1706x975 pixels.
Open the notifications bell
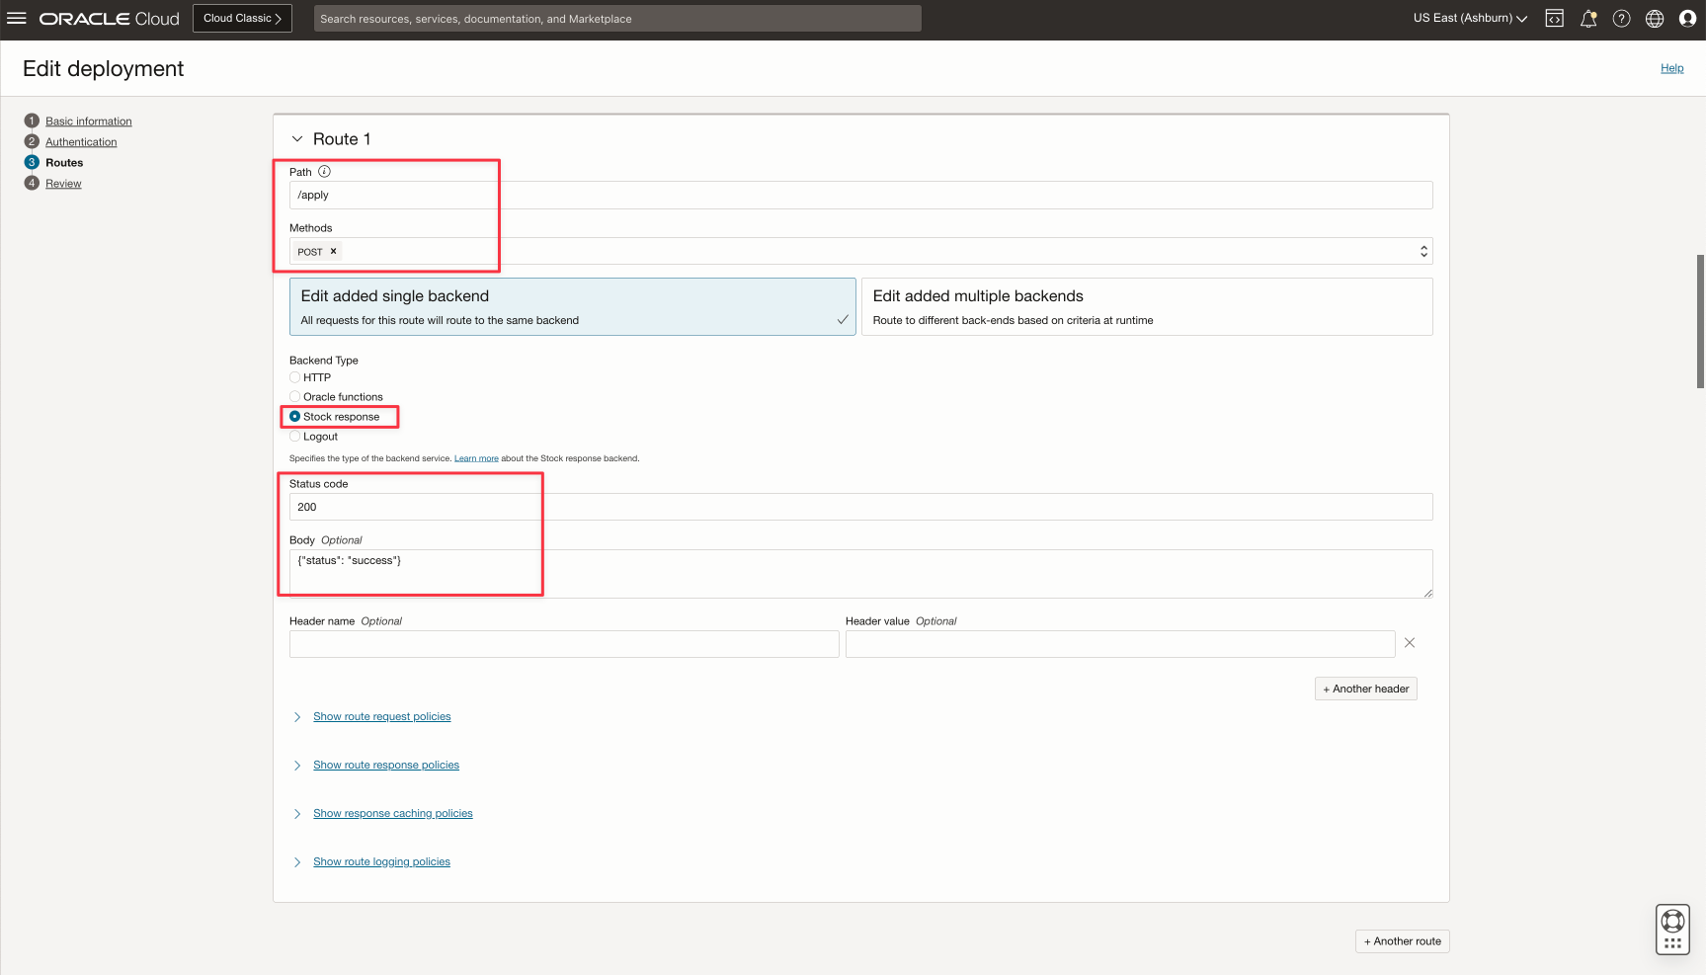click(x=1588, y=18)
